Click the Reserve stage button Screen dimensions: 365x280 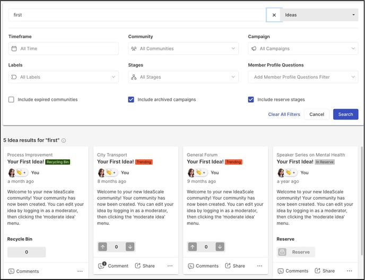click(x=296, y=252)
